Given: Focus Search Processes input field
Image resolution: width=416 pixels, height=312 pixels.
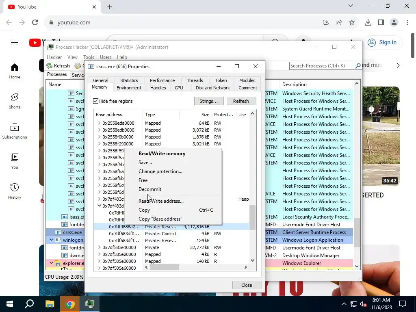Looking at the screenshot, I should (322, 65).
